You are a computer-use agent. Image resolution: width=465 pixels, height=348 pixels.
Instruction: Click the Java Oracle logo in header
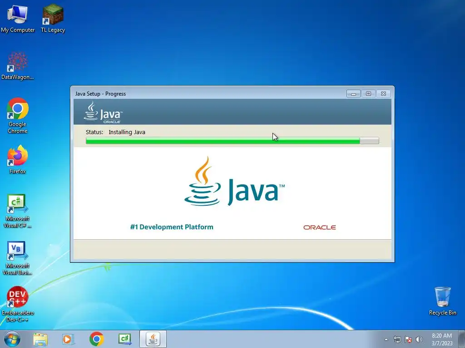point(103,112)
